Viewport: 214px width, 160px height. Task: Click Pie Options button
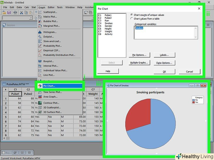(139, 55)
